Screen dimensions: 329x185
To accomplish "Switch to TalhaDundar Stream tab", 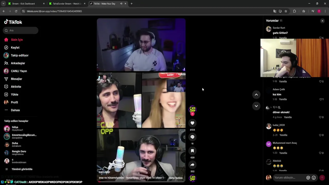I will click(67, 4).
